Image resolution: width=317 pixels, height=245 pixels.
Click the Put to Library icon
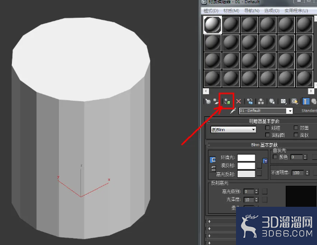pos(272,101)
